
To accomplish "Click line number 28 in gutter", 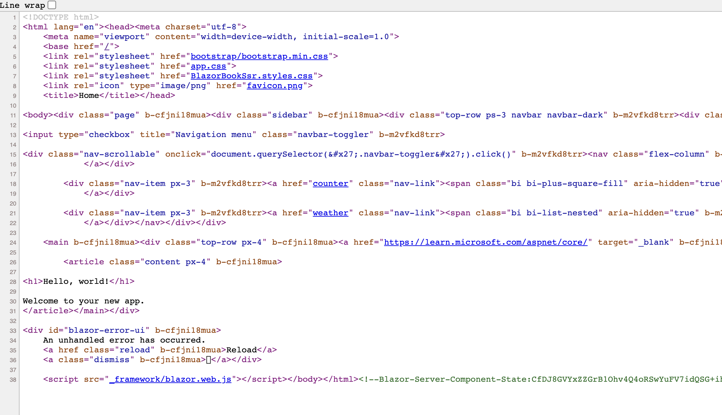I will pos(13,282).
